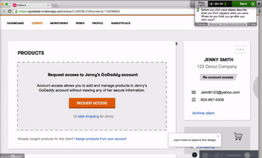
Task: Follow the 'start shopping' link for Jenny
Action: coord(89,116)
